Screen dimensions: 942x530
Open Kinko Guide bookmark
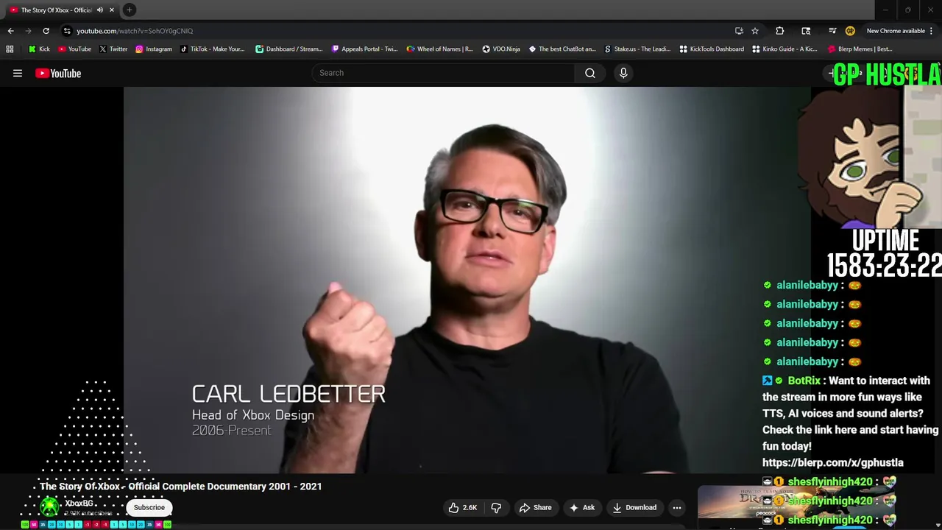pyautogui.click(x=785, y=49)
